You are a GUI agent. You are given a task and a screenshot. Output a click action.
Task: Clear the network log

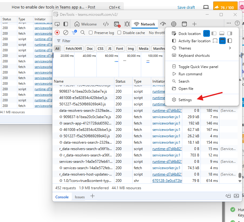66,32
